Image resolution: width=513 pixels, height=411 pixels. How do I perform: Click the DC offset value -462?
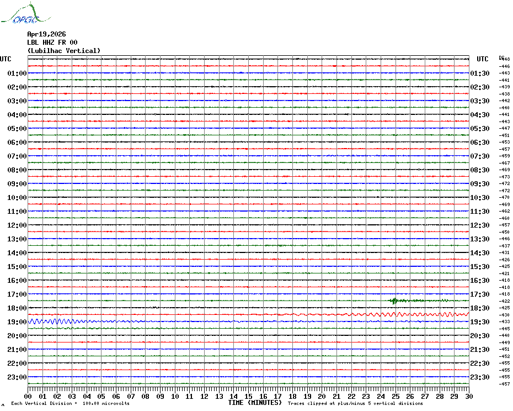pos(505,212)
